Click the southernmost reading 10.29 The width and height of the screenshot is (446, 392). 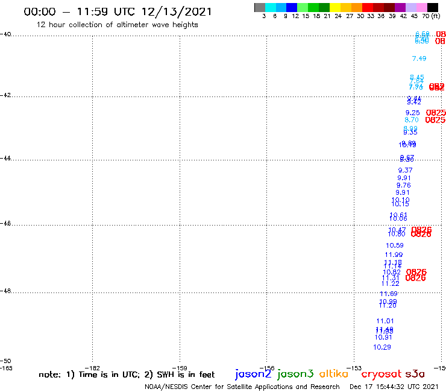(382, 347)
